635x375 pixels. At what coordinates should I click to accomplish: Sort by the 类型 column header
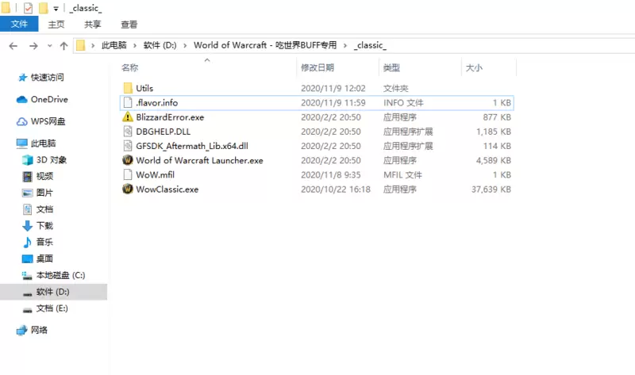391,67
